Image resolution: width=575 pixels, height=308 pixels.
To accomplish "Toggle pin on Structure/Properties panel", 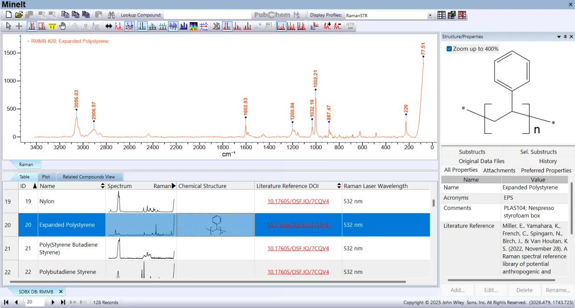I will 565,37.
